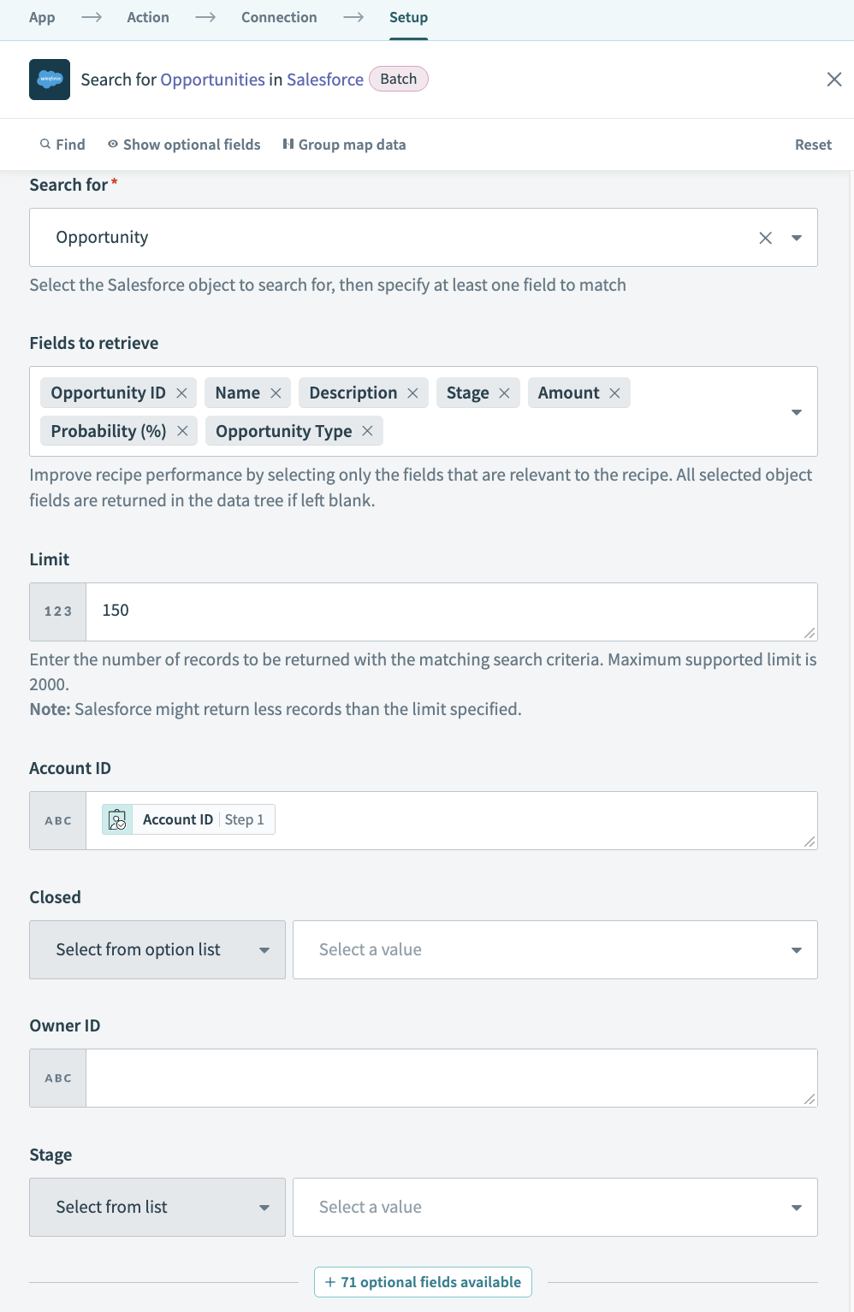The height and width of the screenshot is (1312, 854).
Task: Click the Show optional fields eye icon
Action: pos(112,145)
